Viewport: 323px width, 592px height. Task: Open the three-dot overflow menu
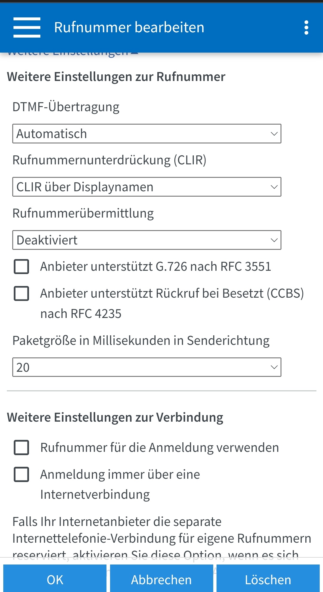[x=306, y=27]
